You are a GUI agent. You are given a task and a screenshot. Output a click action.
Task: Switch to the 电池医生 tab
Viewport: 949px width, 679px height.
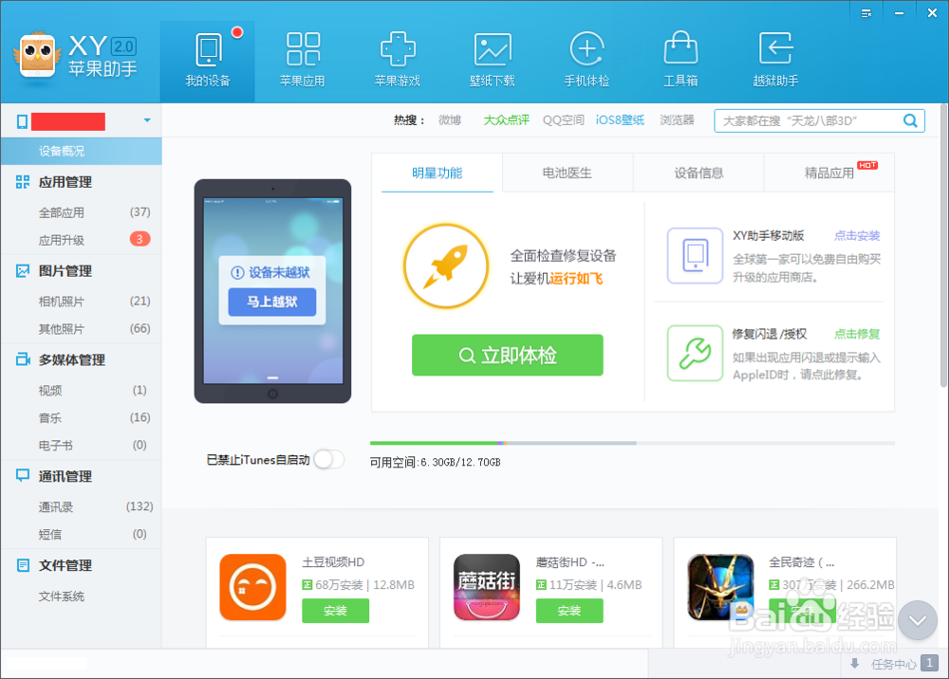point(568,173)
